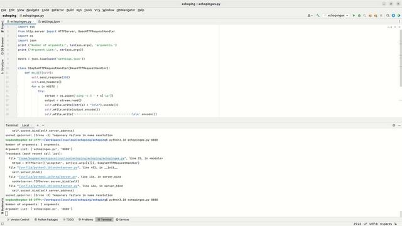
Task: Close the settings.json editor tab
Action: tap(62, 22)
